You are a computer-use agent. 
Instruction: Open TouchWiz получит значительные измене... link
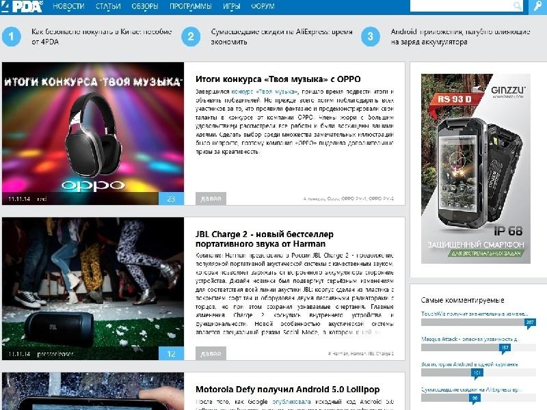pos(475,314)
